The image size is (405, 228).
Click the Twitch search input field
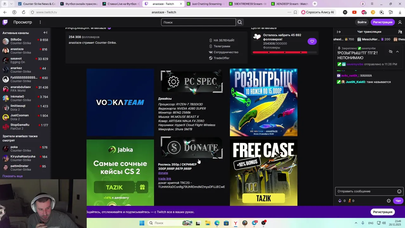coord(198,22)
